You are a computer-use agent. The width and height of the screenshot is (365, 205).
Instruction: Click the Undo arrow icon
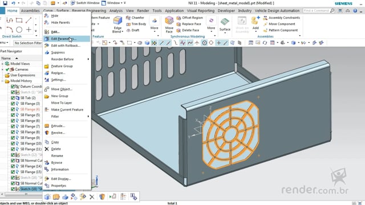[x=13, y=3]
